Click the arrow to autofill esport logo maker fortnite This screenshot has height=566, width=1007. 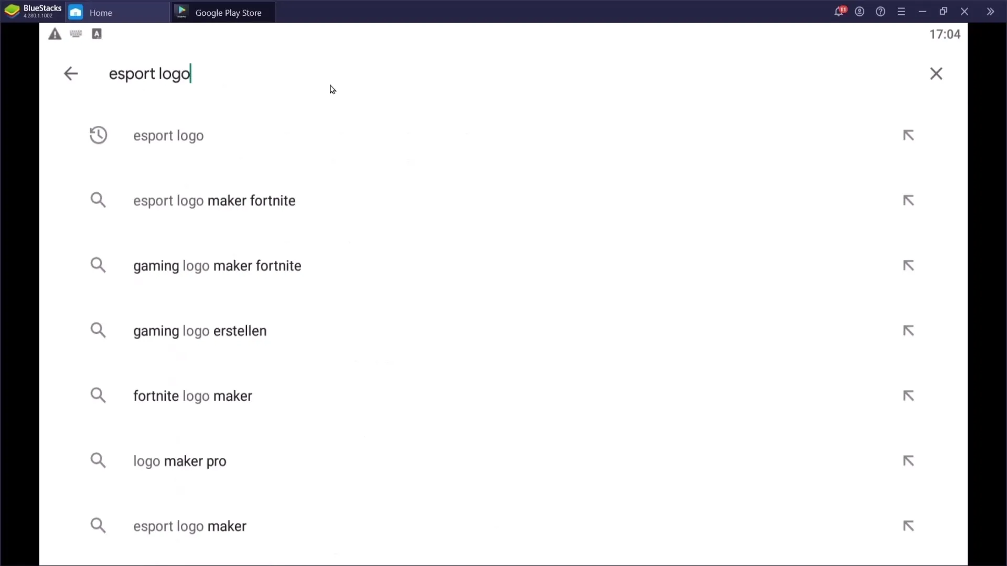coord(908,200)
